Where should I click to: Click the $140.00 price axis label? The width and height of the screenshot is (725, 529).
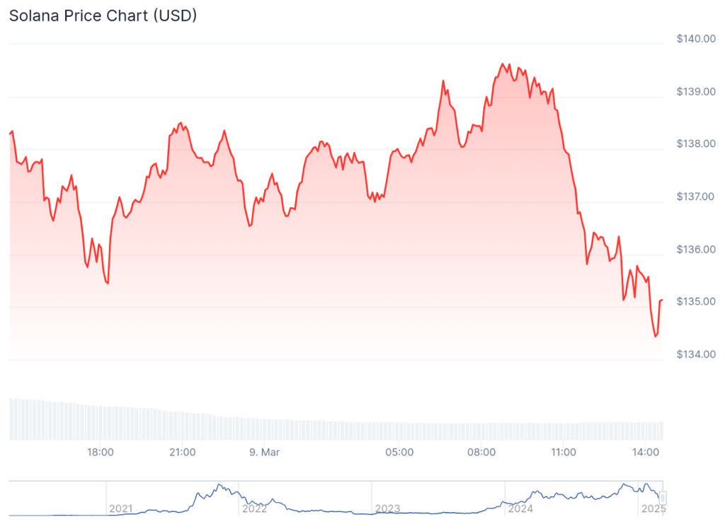(x=695, y=39)
